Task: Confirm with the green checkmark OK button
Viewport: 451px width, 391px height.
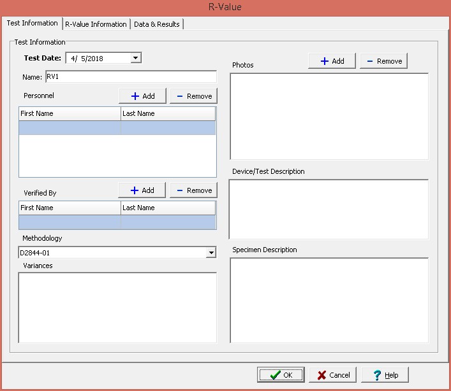Action: pyautogui.click(x=280, y=374)
